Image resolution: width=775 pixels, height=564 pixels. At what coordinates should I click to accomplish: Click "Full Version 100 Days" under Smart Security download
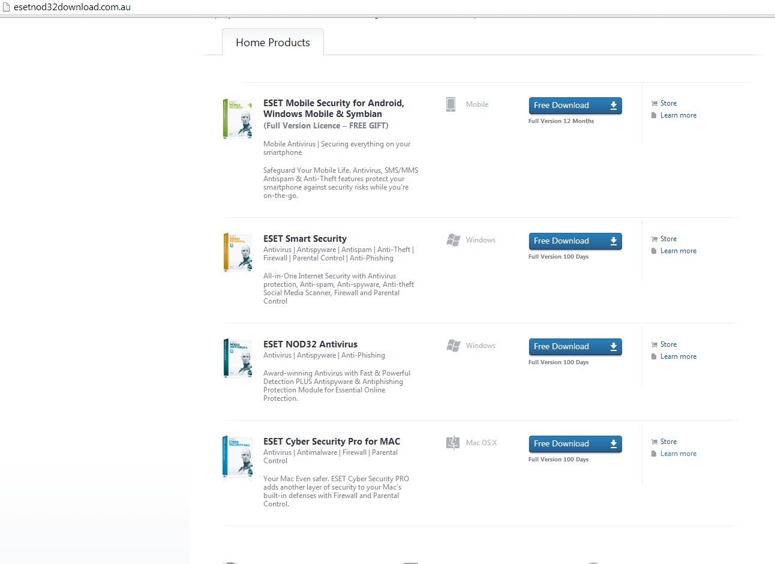click(x=558, y=257)
